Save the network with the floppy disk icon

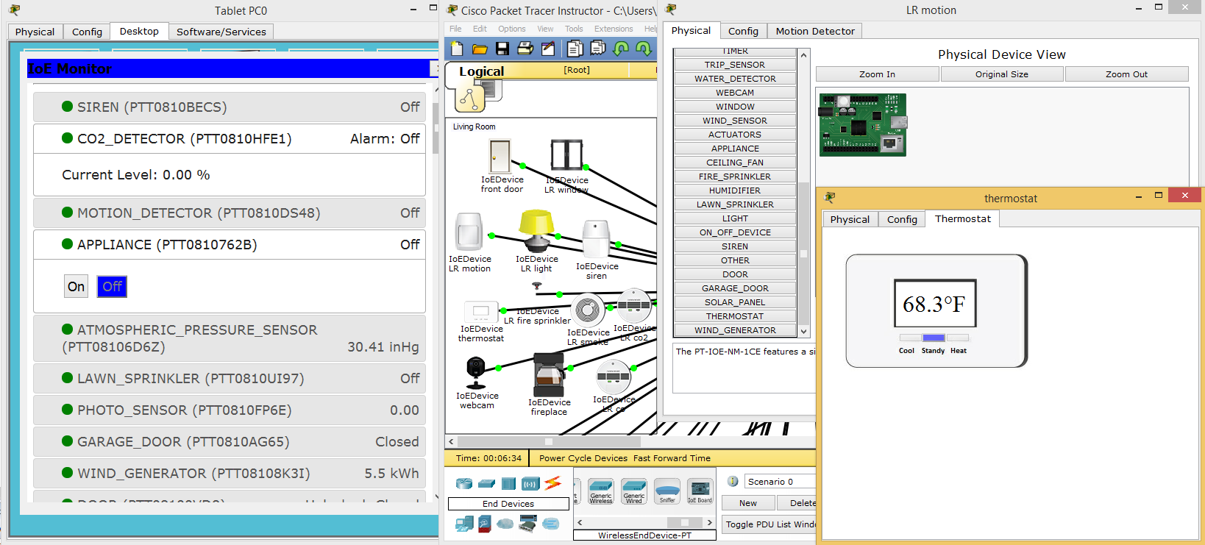coord(502,49)
